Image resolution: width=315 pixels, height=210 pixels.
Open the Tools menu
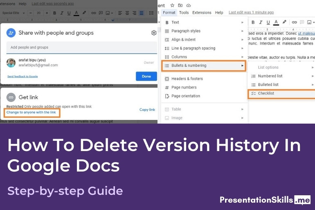(184, 13)
